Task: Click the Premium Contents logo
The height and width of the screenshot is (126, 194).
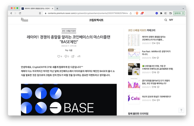Action: click(25, 20)
